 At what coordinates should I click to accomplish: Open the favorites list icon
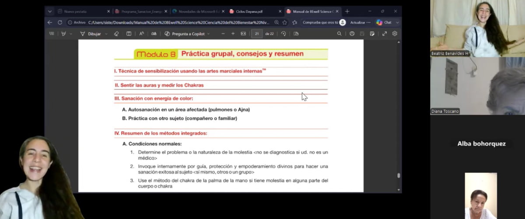(x=295, y=22)
